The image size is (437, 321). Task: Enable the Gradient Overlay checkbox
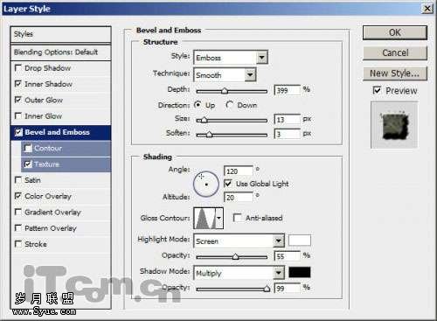point(18,213)
